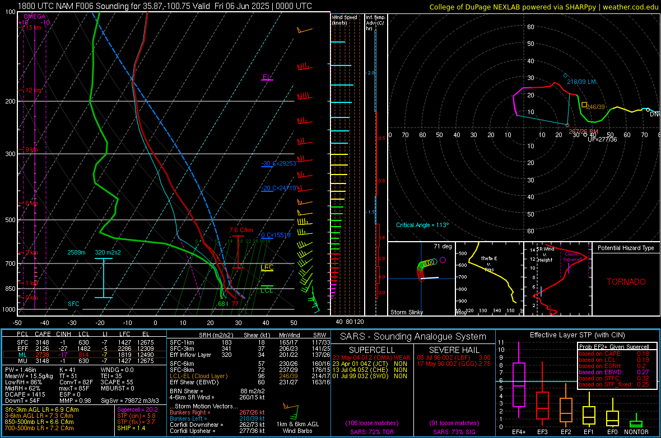Click the -20 C=24719' height label
Viewport: 661px width, 438px height.
tap(278, 189)
